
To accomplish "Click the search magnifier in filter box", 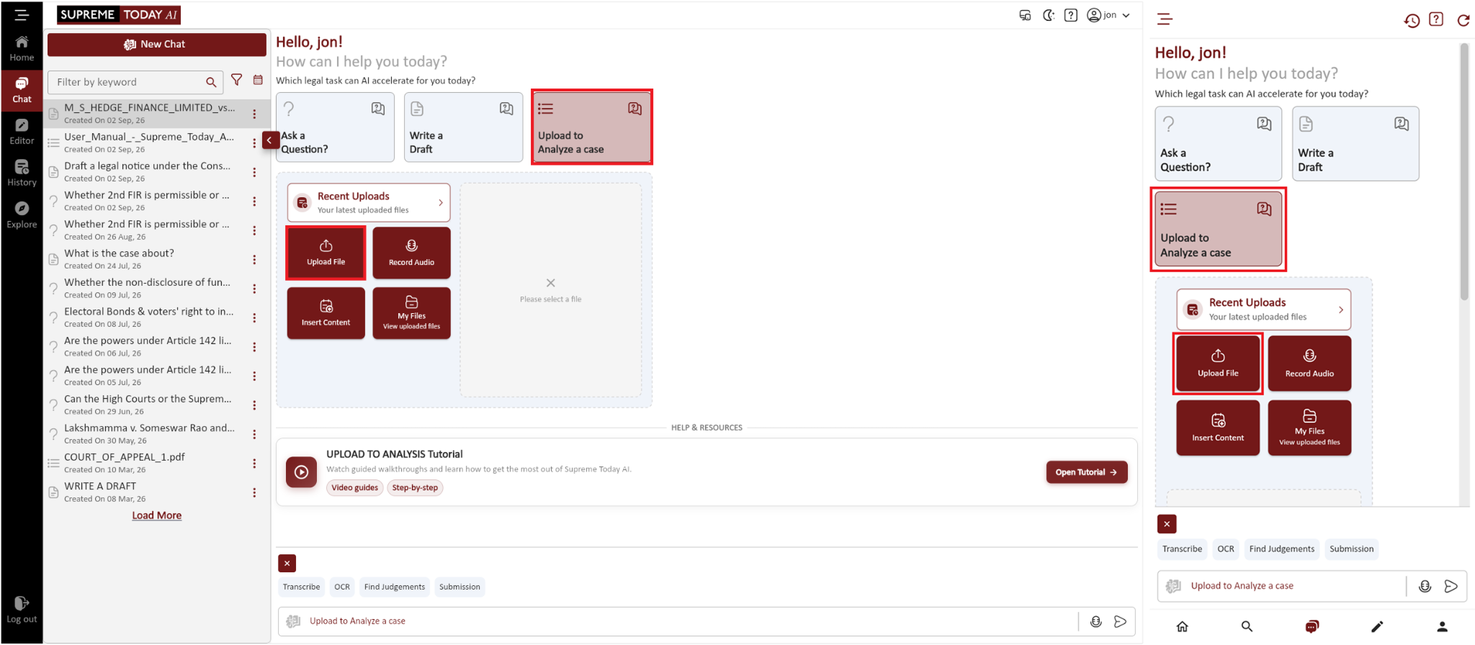I will click(211, 82).
